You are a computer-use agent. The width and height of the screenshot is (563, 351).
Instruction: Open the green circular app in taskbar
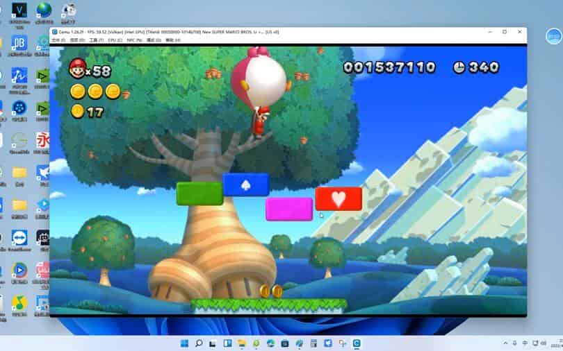(x=256, y=343)
